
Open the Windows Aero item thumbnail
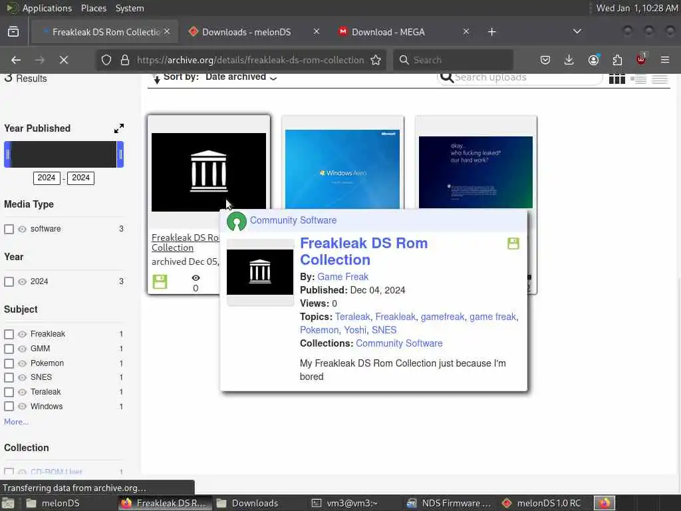point(342,170)
